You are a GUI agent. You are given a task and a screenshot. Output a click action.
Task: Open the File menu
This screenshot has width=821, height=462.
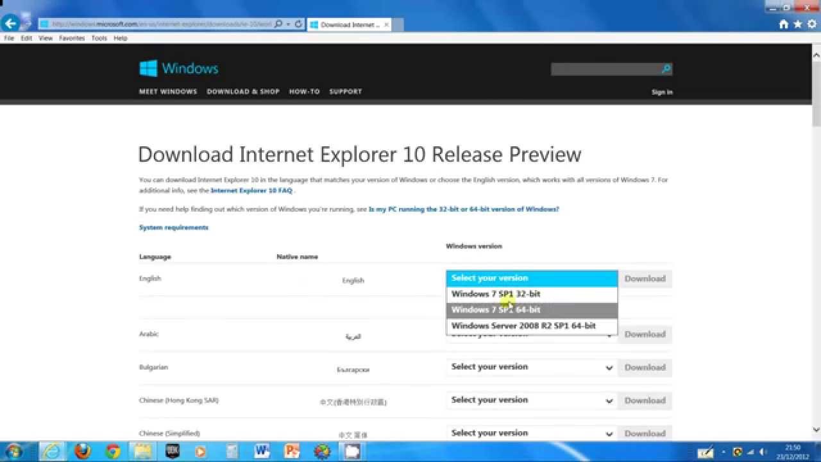[x=9, y=38]
